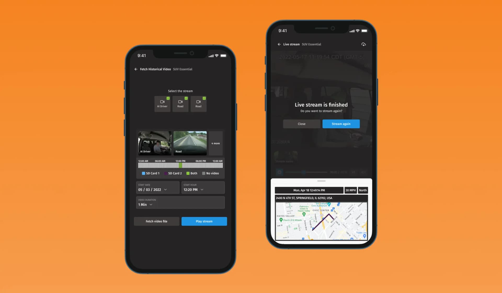Click the Fetch video file button
502x293 pixels.
pyautogui.click(x=156, y=221)
